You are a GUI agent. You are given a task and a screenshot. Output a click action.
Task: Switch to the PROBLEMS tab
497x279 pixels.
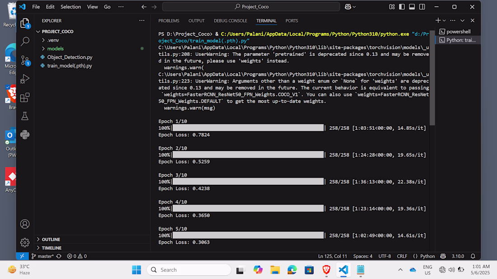(169, 21)
